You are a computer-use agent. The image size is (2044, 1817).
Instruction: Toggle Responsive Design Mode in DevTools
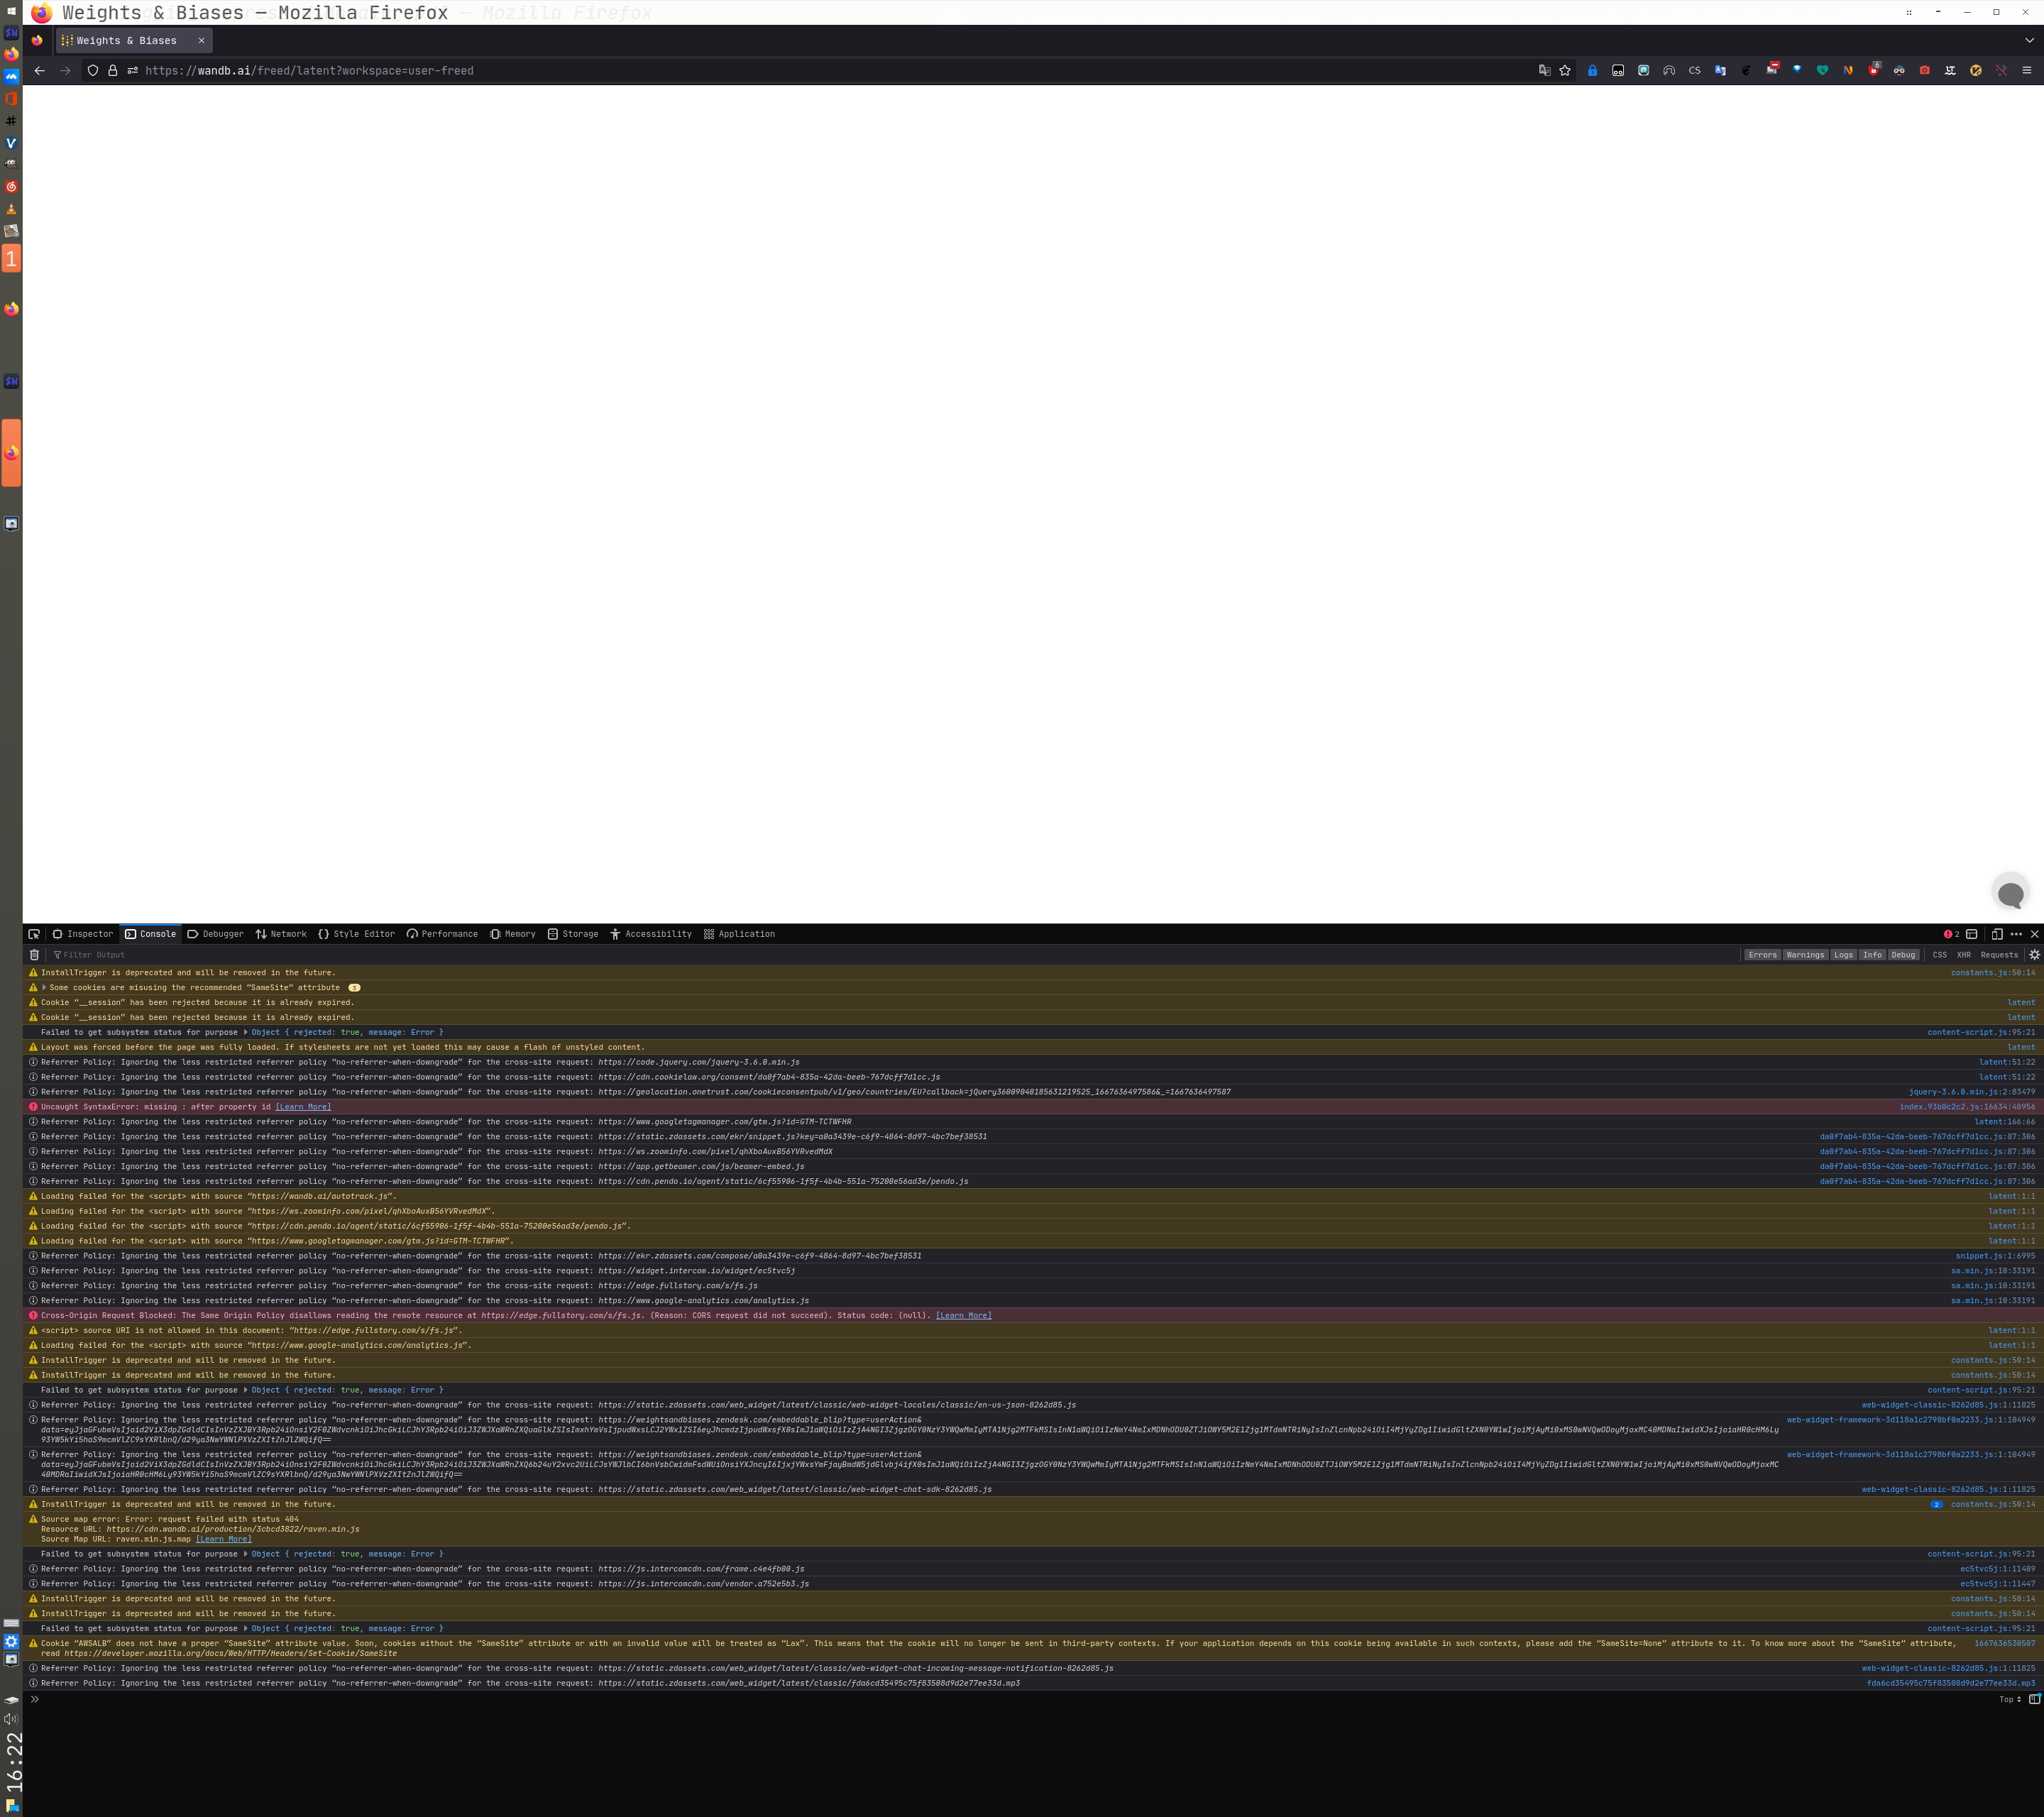1995,933
